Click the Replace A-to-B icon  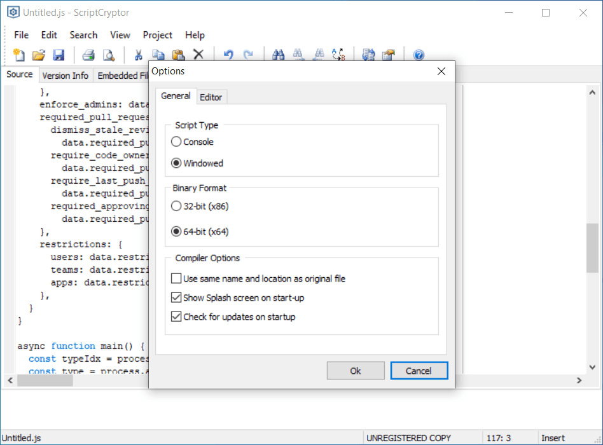click(338, 55)
